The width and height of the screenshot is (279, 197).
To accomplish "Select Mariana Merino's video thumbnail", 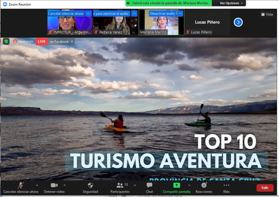I will [x=161, y=22].
